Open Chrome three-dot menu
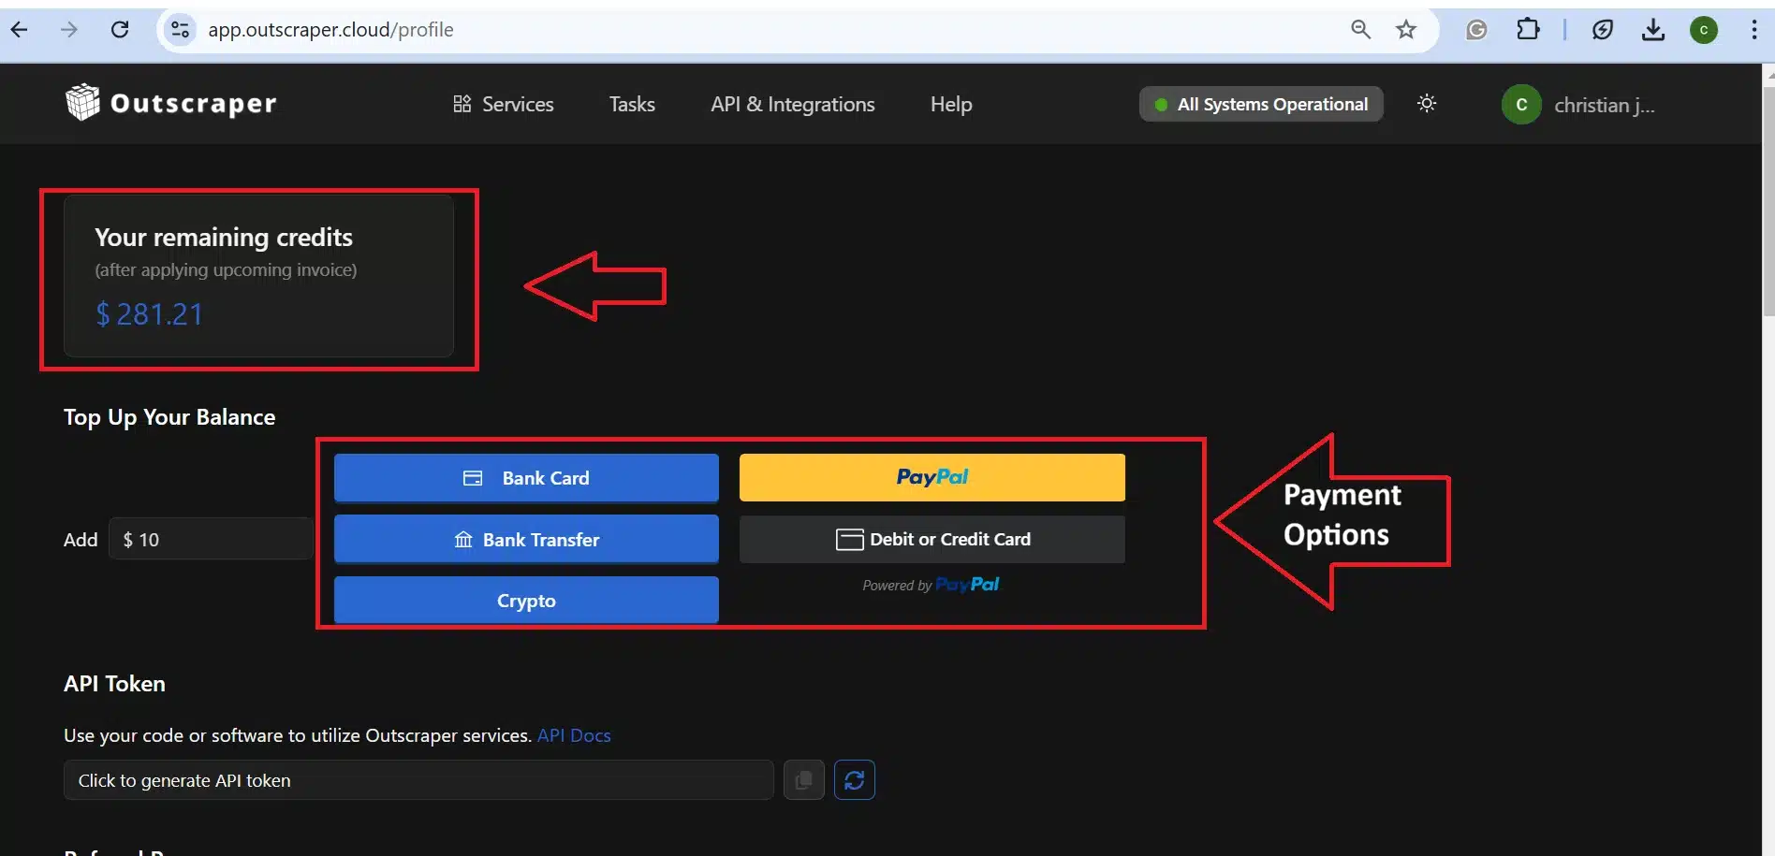The image size is (1775, 856). point(1753,30)
